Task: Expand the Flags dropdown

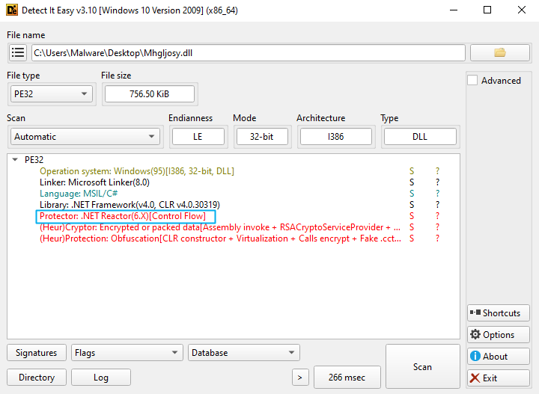Action: (127, 353)
